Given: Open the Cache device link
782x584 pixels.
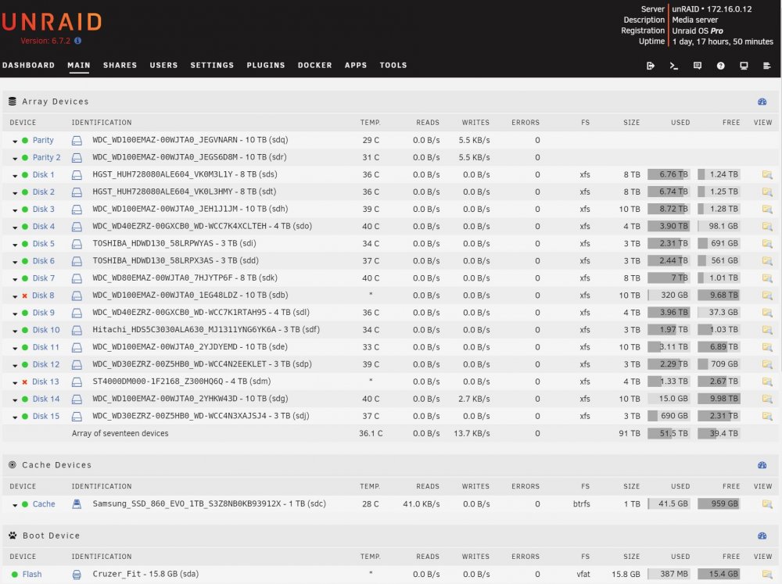Looking at the screenshot, I should tap(44, 504).
